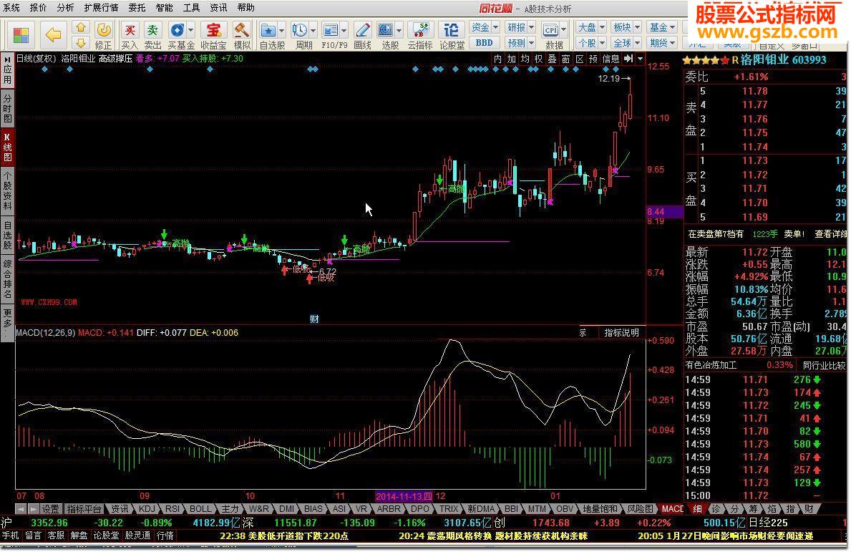Switch to the KDJ indicator tab

147,509
